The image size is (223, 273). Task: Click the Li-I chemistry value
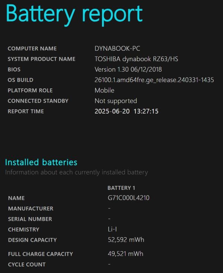point(112,229)
